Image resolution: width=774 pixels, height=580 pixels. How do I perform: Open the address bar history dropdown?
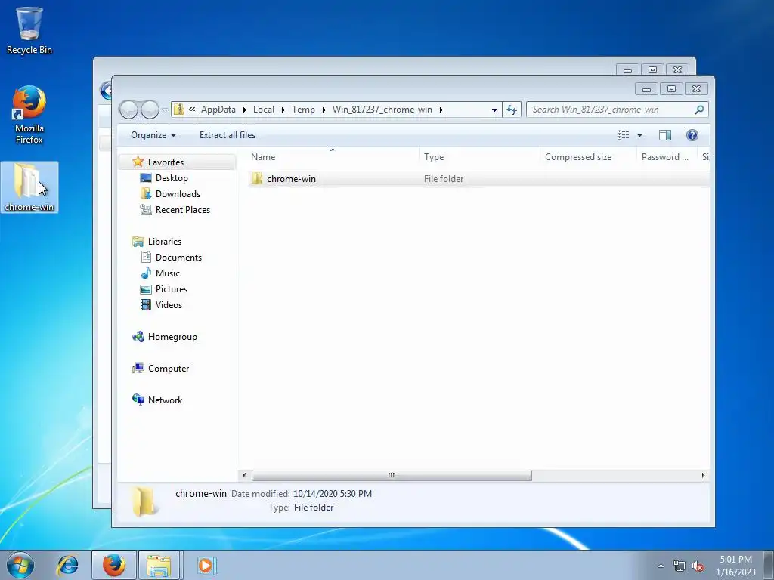(494, 110)
